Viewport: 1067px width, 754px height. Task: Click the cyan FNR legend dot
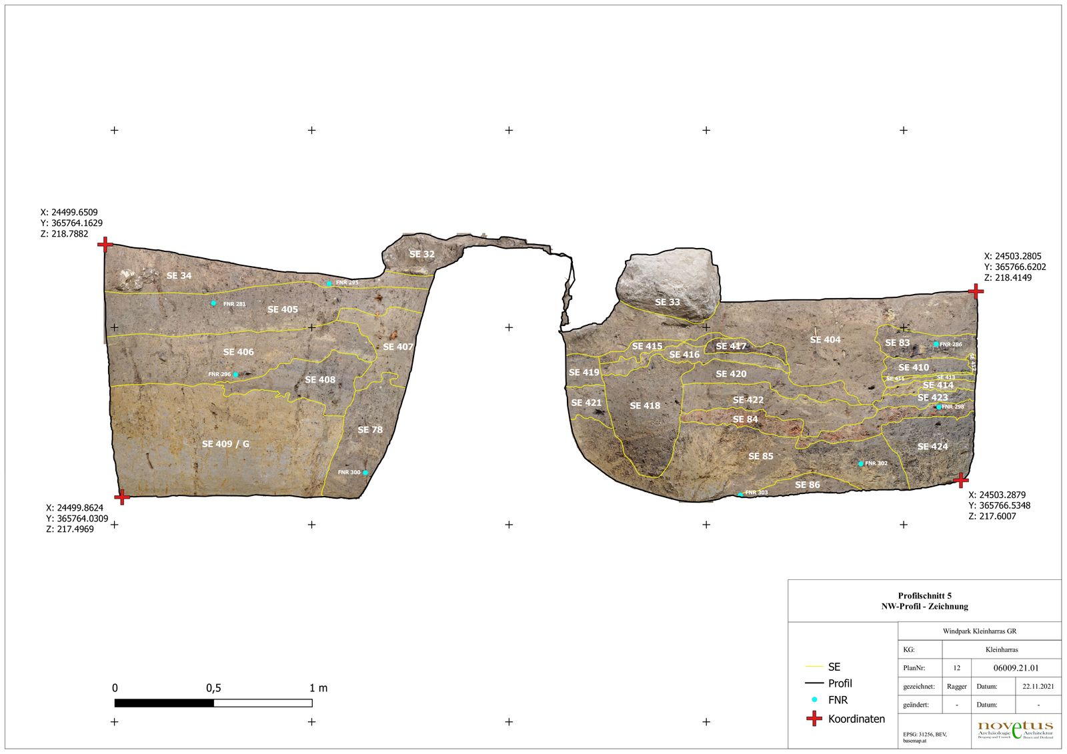(x=814, y=700)
